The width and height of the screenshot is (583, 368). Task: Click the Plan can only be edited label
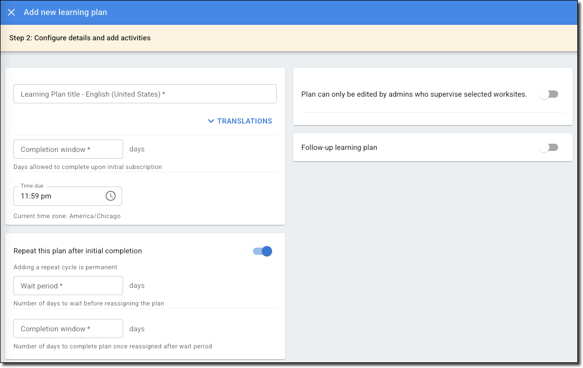point(414,94)
